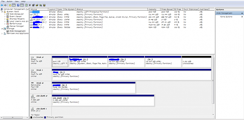This screenshot has width=244, height=120.
Task: Click the blue question mark Help icon
Action: point(18,5)
